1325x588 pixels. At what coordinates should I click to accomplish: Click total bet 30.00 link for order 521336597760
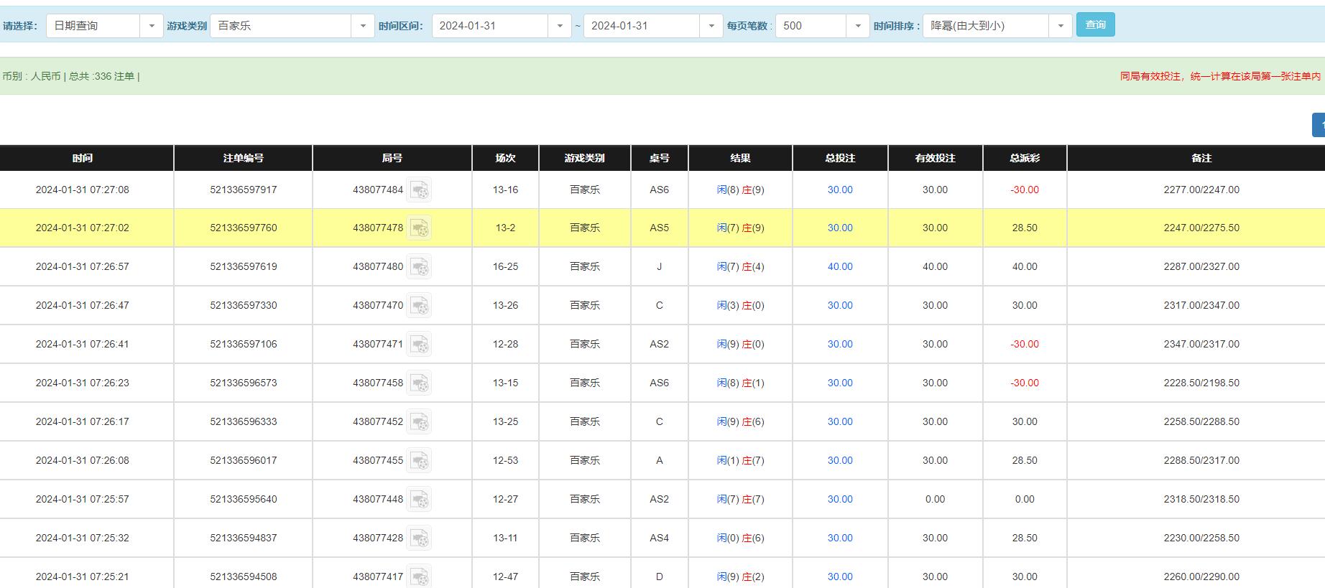tap(840, 228)
